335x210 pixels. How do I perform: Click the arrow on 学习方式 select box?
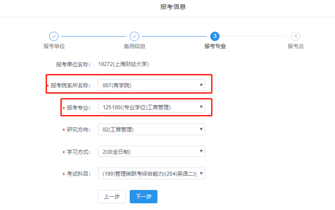click(201, 152)
